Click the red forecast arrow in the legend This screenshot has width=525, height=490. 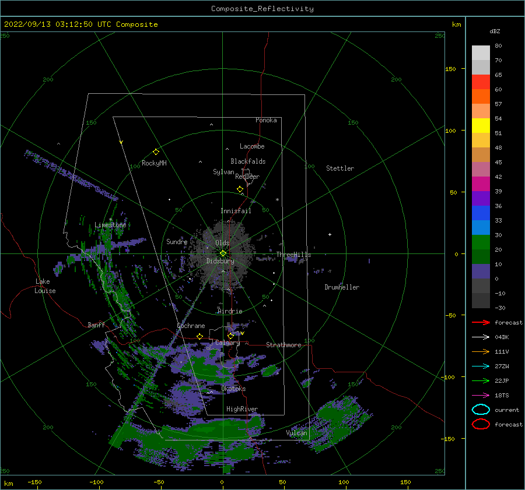tap(481, 322)
